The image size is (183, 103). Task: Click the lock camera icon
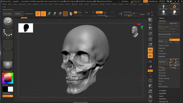pos(150,67)
